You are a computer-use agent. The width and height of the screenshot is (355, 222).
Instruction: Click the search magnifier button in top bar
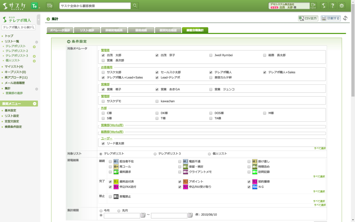(x=135, y=6)
